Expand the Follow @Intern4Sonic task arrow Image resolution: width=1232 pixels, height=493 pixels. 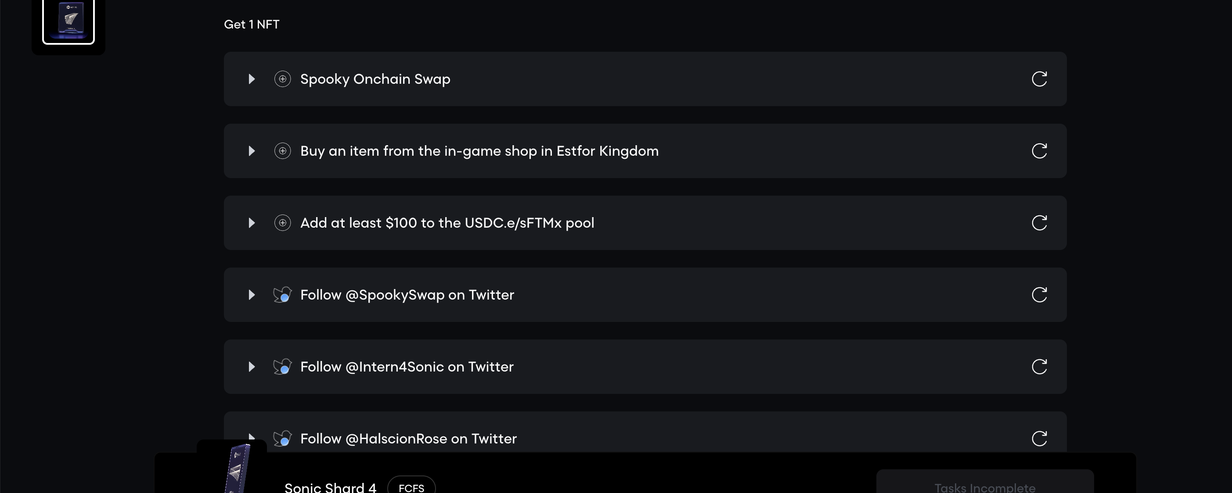pos(252,367)
